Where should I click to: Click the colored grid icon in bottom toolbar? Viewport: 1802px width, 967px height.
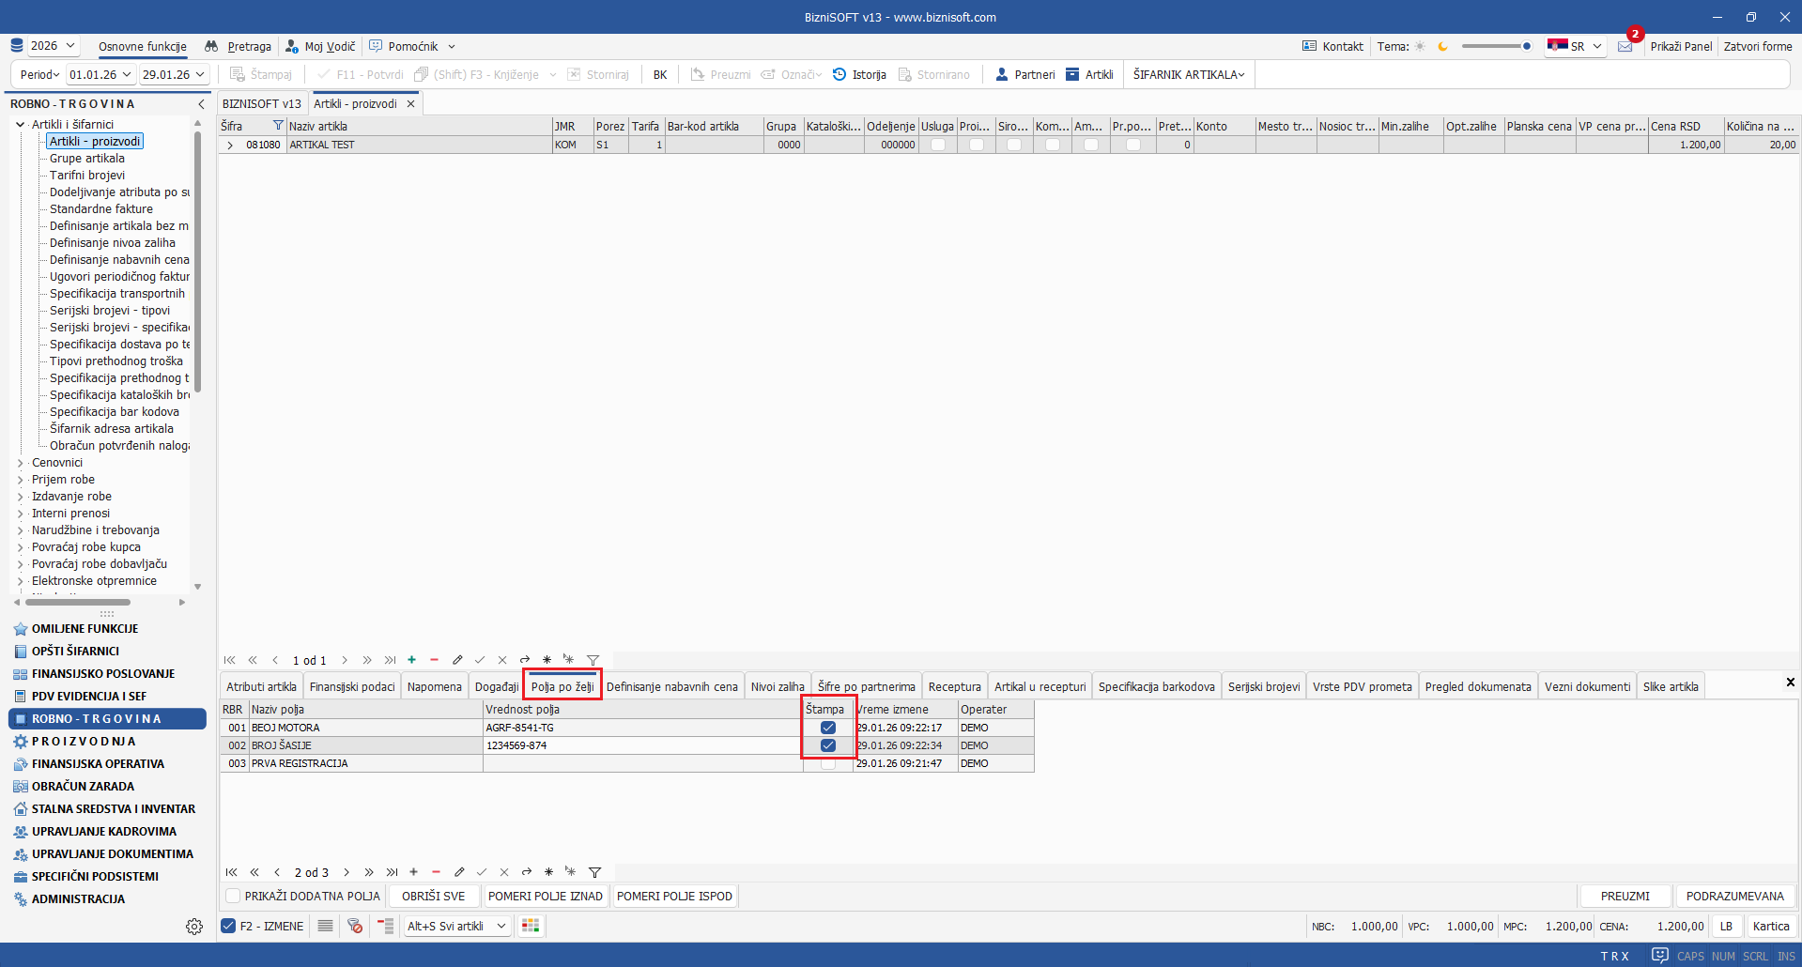pos(531,926)
